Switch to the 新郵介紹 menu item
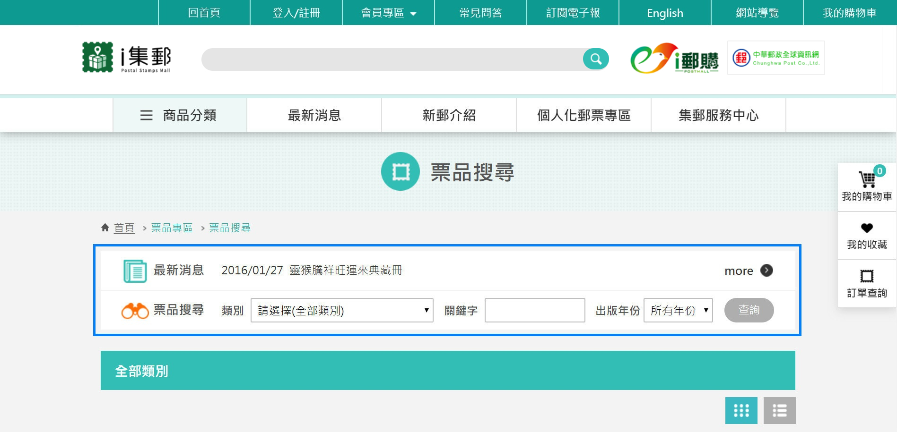The height and width of the screenshot is (432, 897). point(449,115)
